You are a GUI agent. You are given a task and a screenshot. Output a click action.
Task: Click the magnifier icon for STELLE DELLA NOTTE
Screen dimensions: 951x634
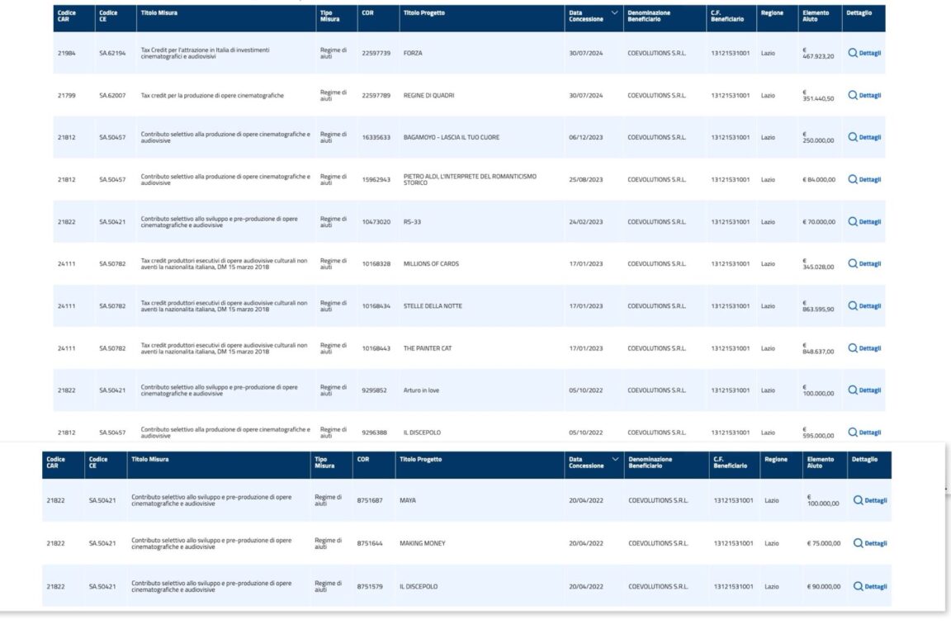coord(852,305)
